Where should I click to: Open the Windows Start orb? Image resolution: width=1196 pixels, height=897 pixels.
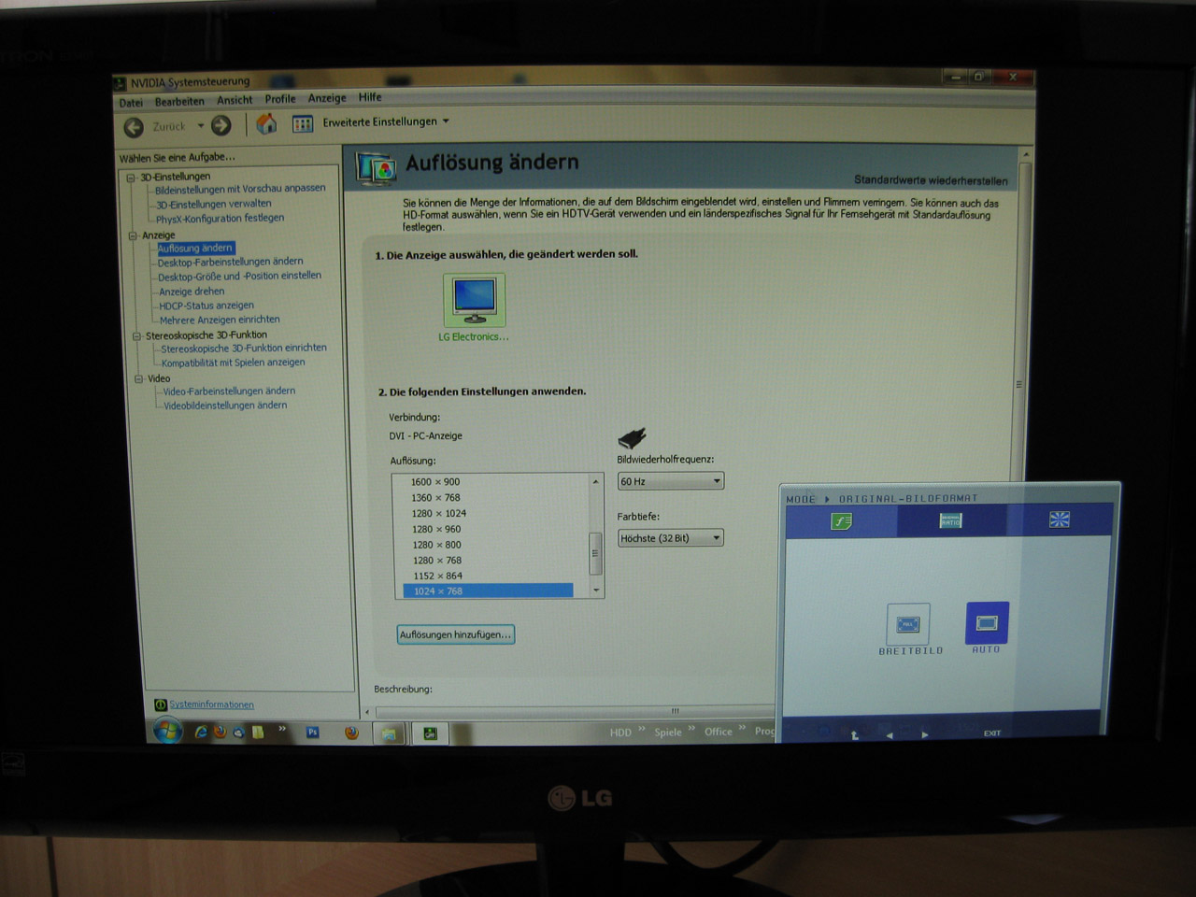(x=167, y=731)
